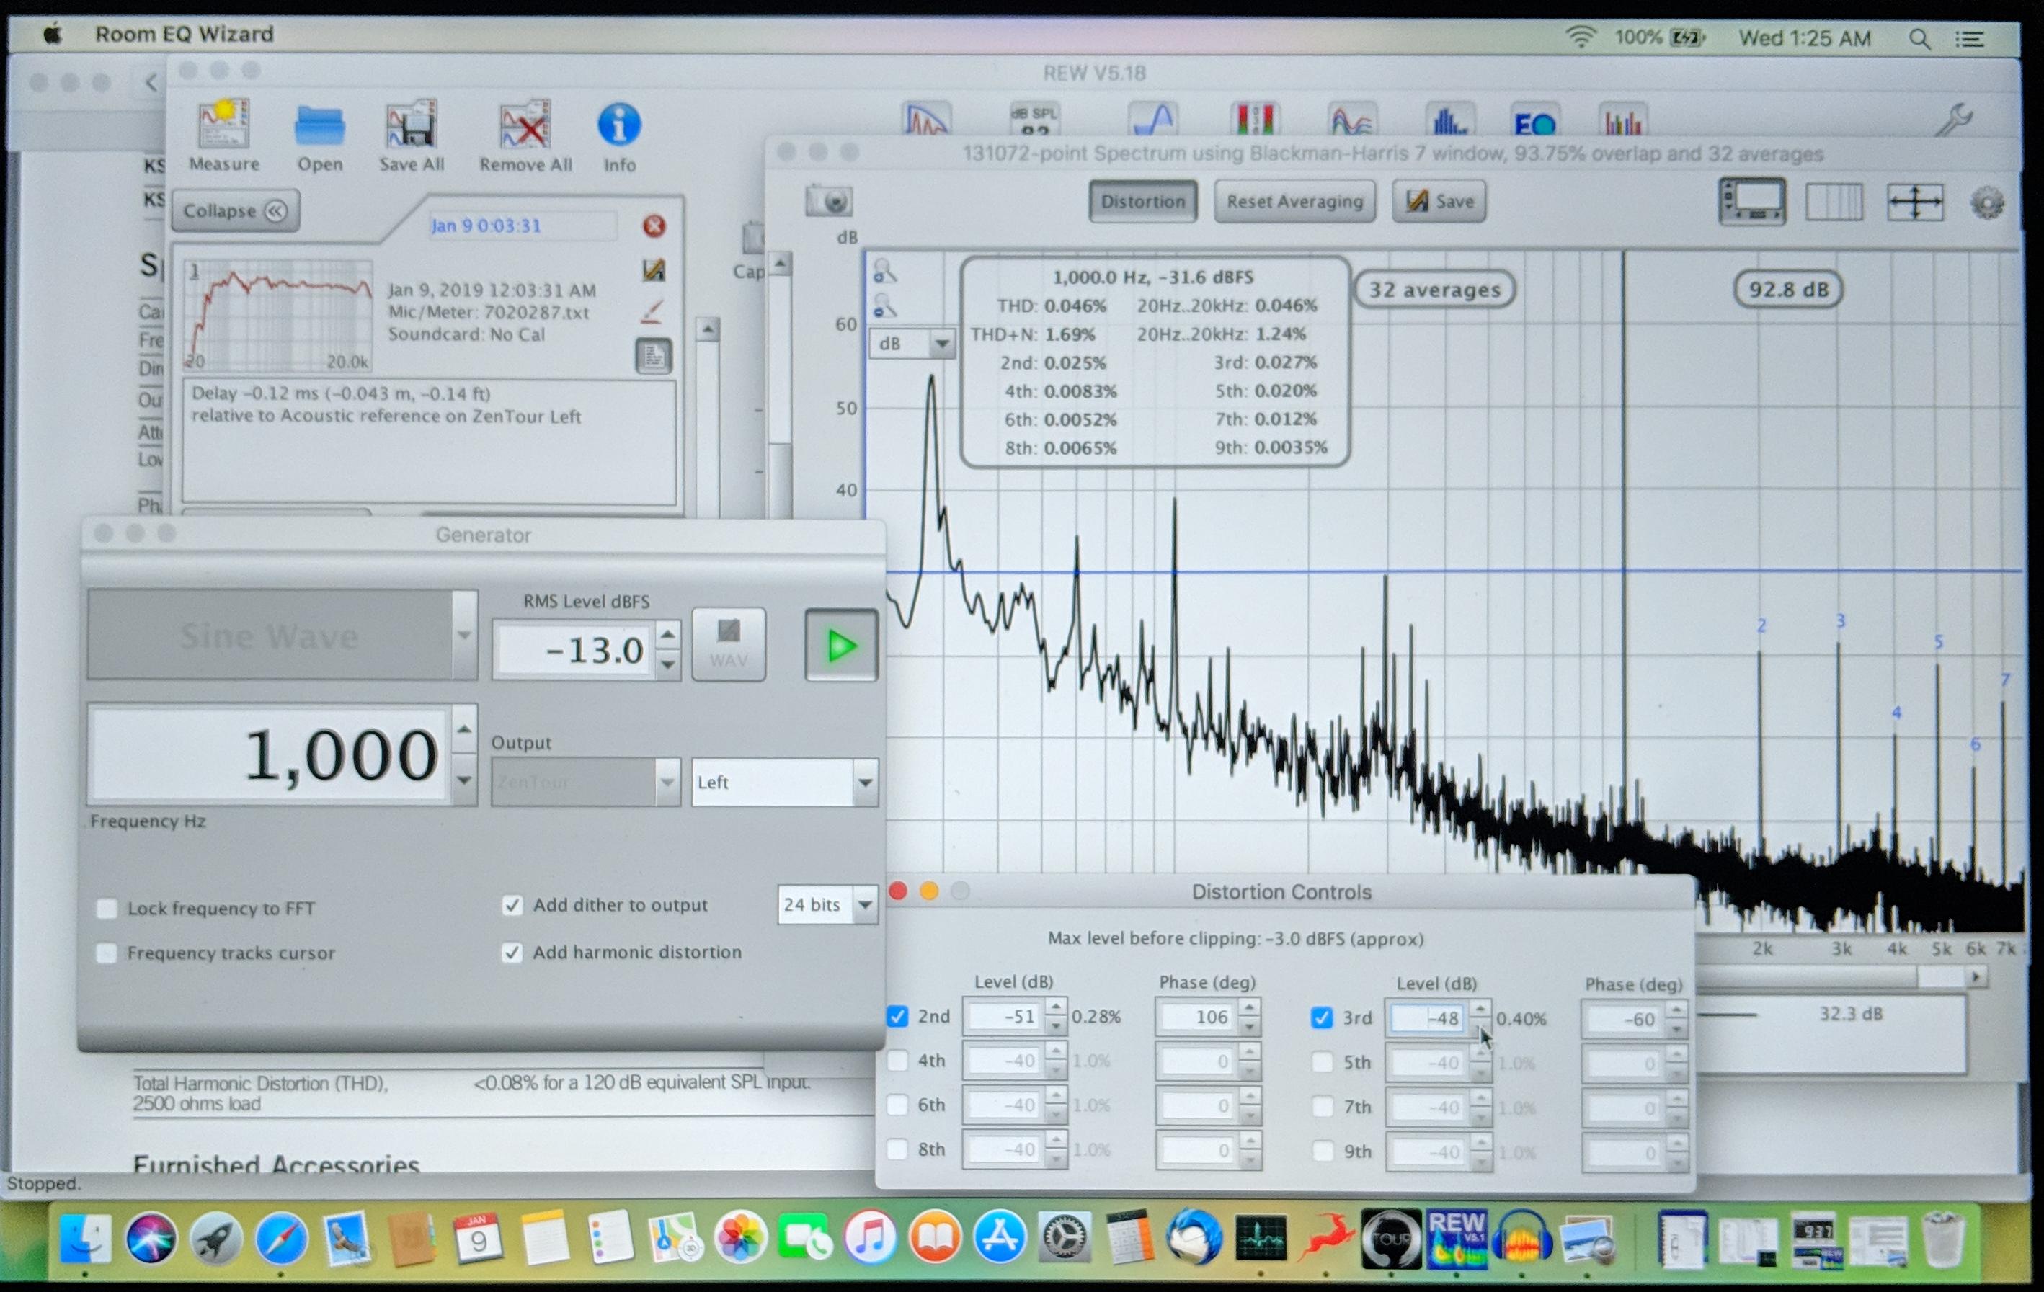Open the Room EQ Wizard menu
Screen dimensions: 2044x1292
coord(185,34)
